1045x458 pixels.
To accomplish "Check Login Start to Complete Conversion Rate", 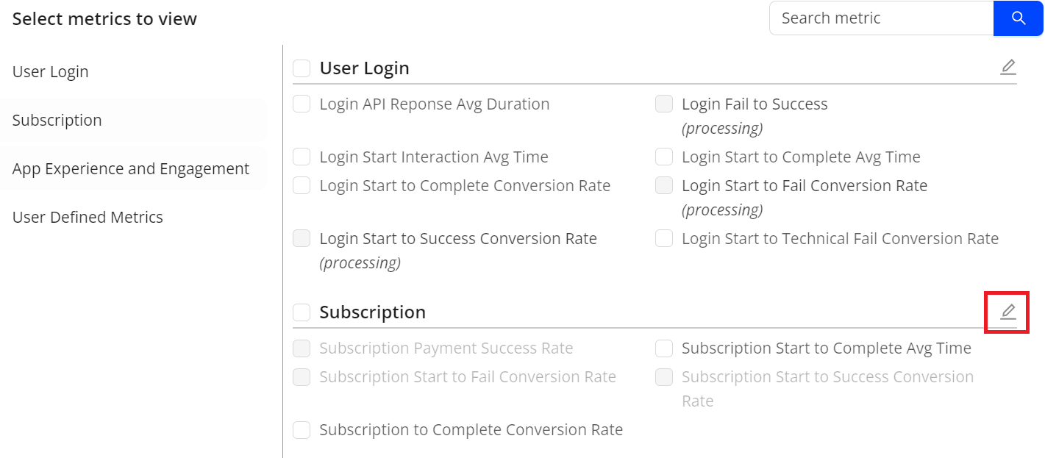I will [302, 186].
